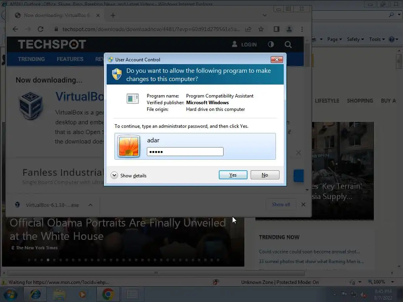403x302 pixels.
Task: Open TechSpot search icon
Action: [x=288, y=44]
